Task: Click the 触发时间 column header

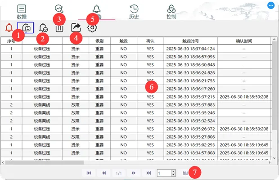Action: click(x=190, y=41)
